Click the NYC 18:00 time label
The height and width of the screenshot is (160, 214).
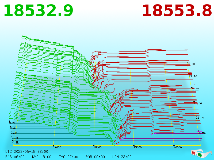click(x=42, y=157)
